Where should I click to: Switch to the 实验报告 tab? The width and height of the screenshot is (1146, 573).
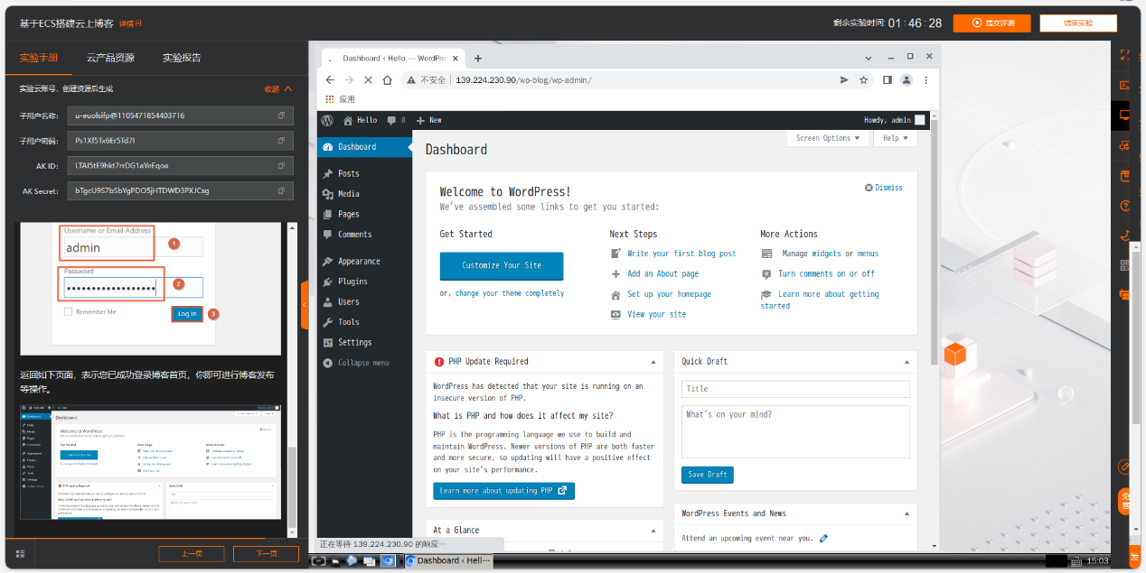(x=182, y=58)
